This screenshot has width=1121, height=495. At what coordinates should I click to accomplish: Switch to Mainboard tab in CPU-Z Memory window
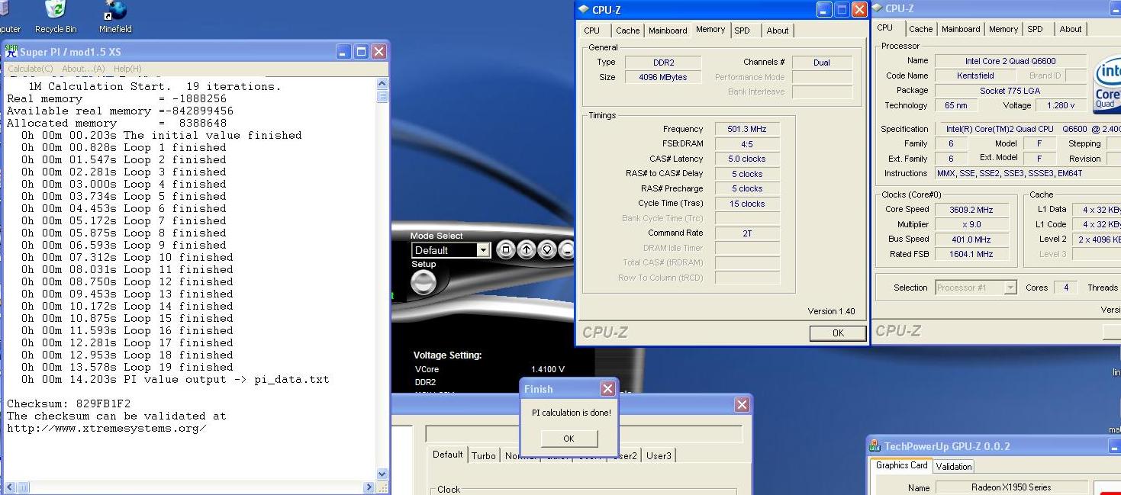pyautogui.click(x=668, y=31)
